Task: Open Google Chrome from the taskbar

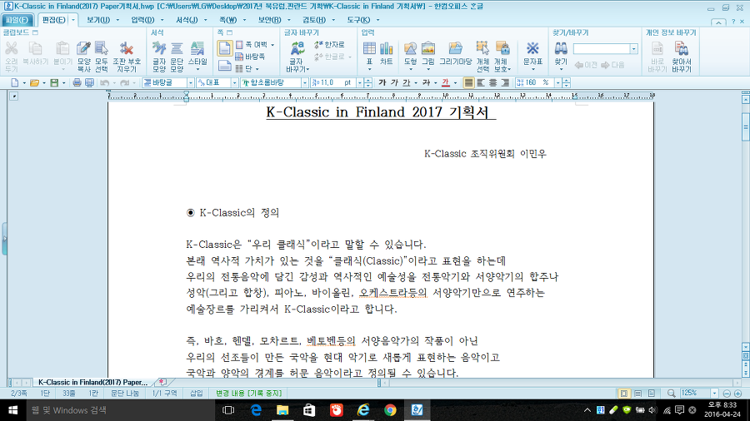Action: point(390,410)
